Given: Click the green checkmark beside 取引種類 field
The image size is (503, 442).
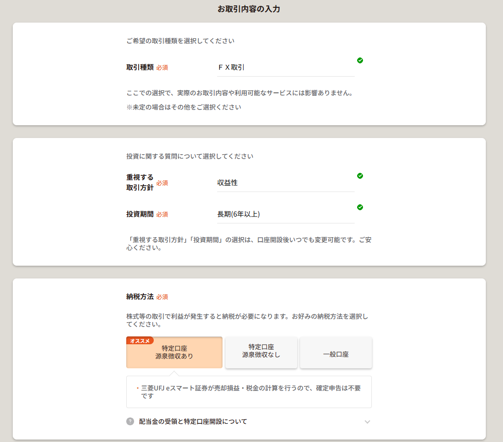Looking at the screenshot, I should tap(360, 60).
